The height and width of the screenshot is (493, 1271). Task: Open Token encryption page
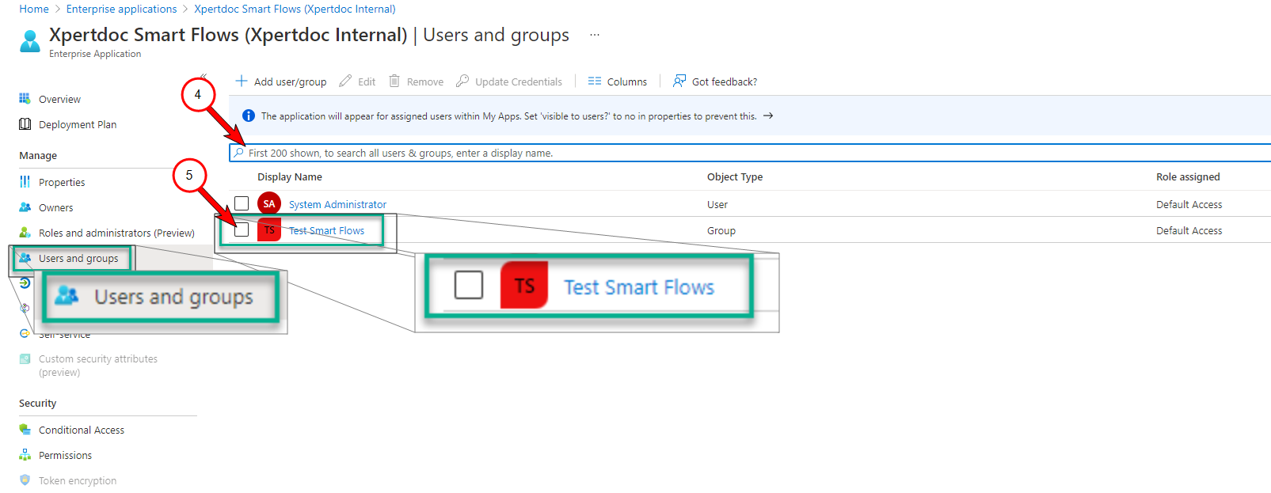[78, 480]
